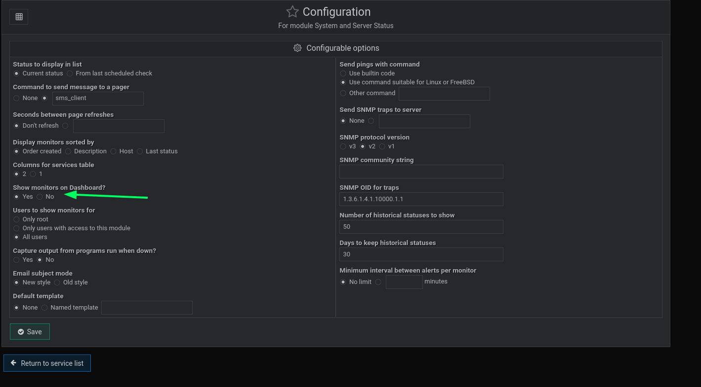Click the gear icon beside Configurable options
701x387 pixels.
pyautogui.click(x=297, y=48)
